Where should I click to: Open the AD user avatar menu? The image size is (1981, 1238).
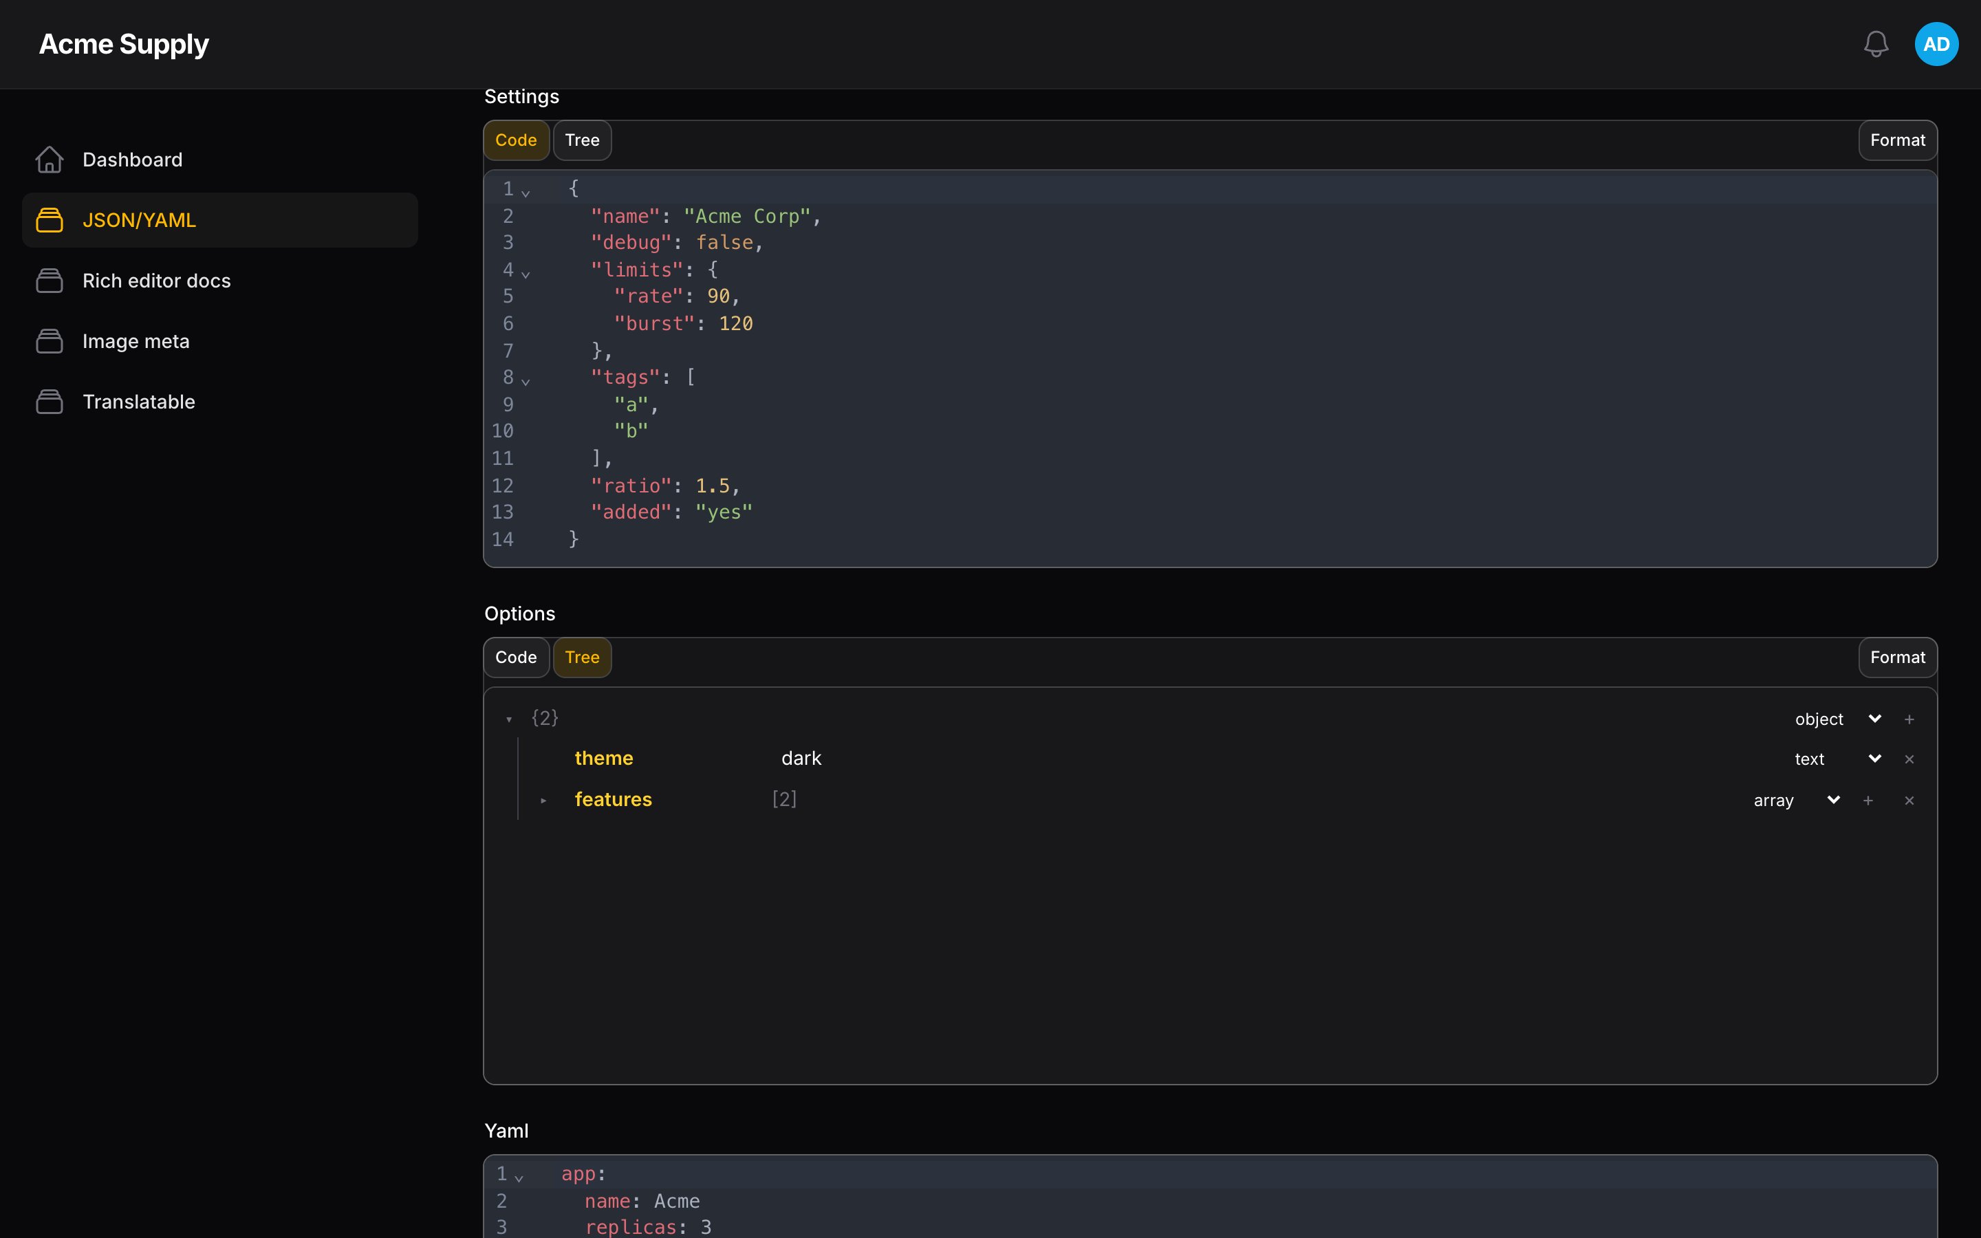click(x=1936, y=44)
